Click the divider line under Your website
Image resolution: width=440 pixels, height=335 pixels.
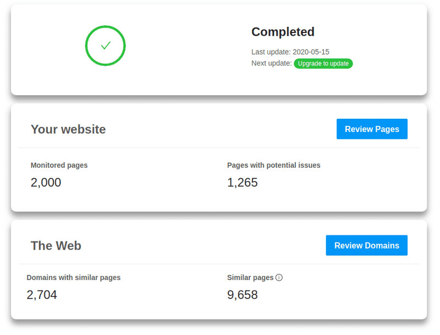[219, 147]
